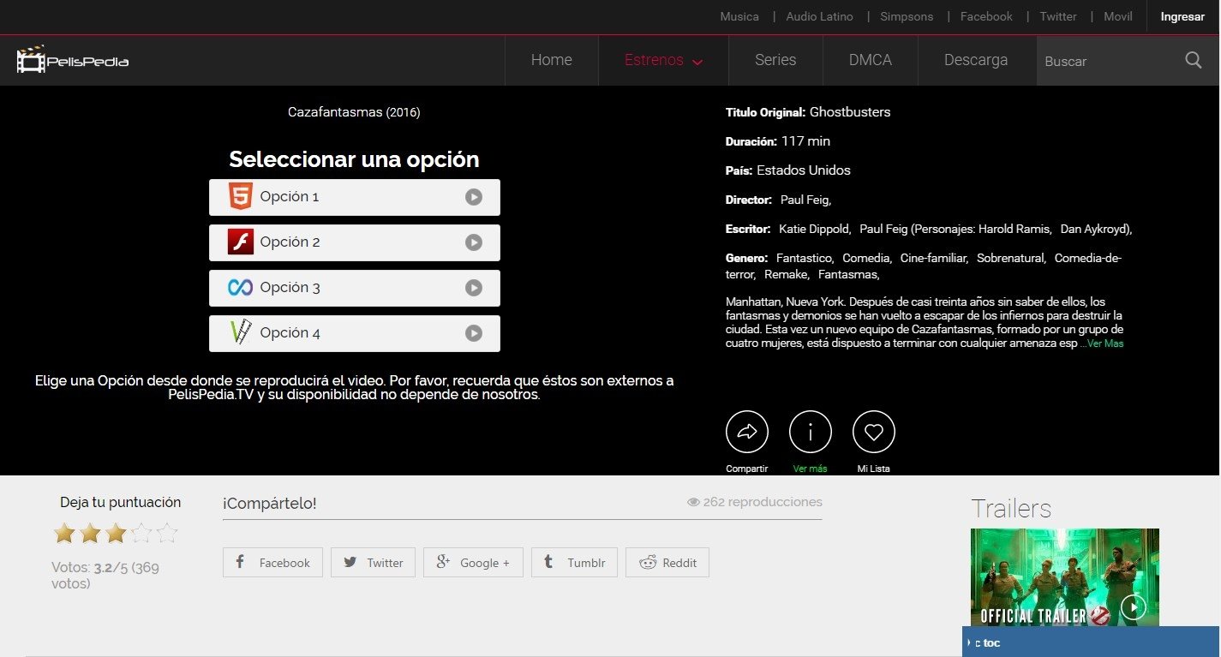This screenshot has height=657, width=1221.
Task: Open the Twitter top bar link
Action: tap(1058, 16)
